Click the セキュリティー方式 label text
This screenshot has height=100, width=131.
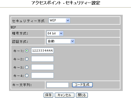28,21
